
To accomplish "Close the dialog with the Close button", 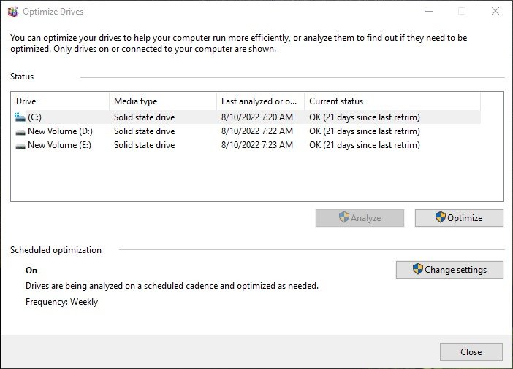I will coord(471,352).
